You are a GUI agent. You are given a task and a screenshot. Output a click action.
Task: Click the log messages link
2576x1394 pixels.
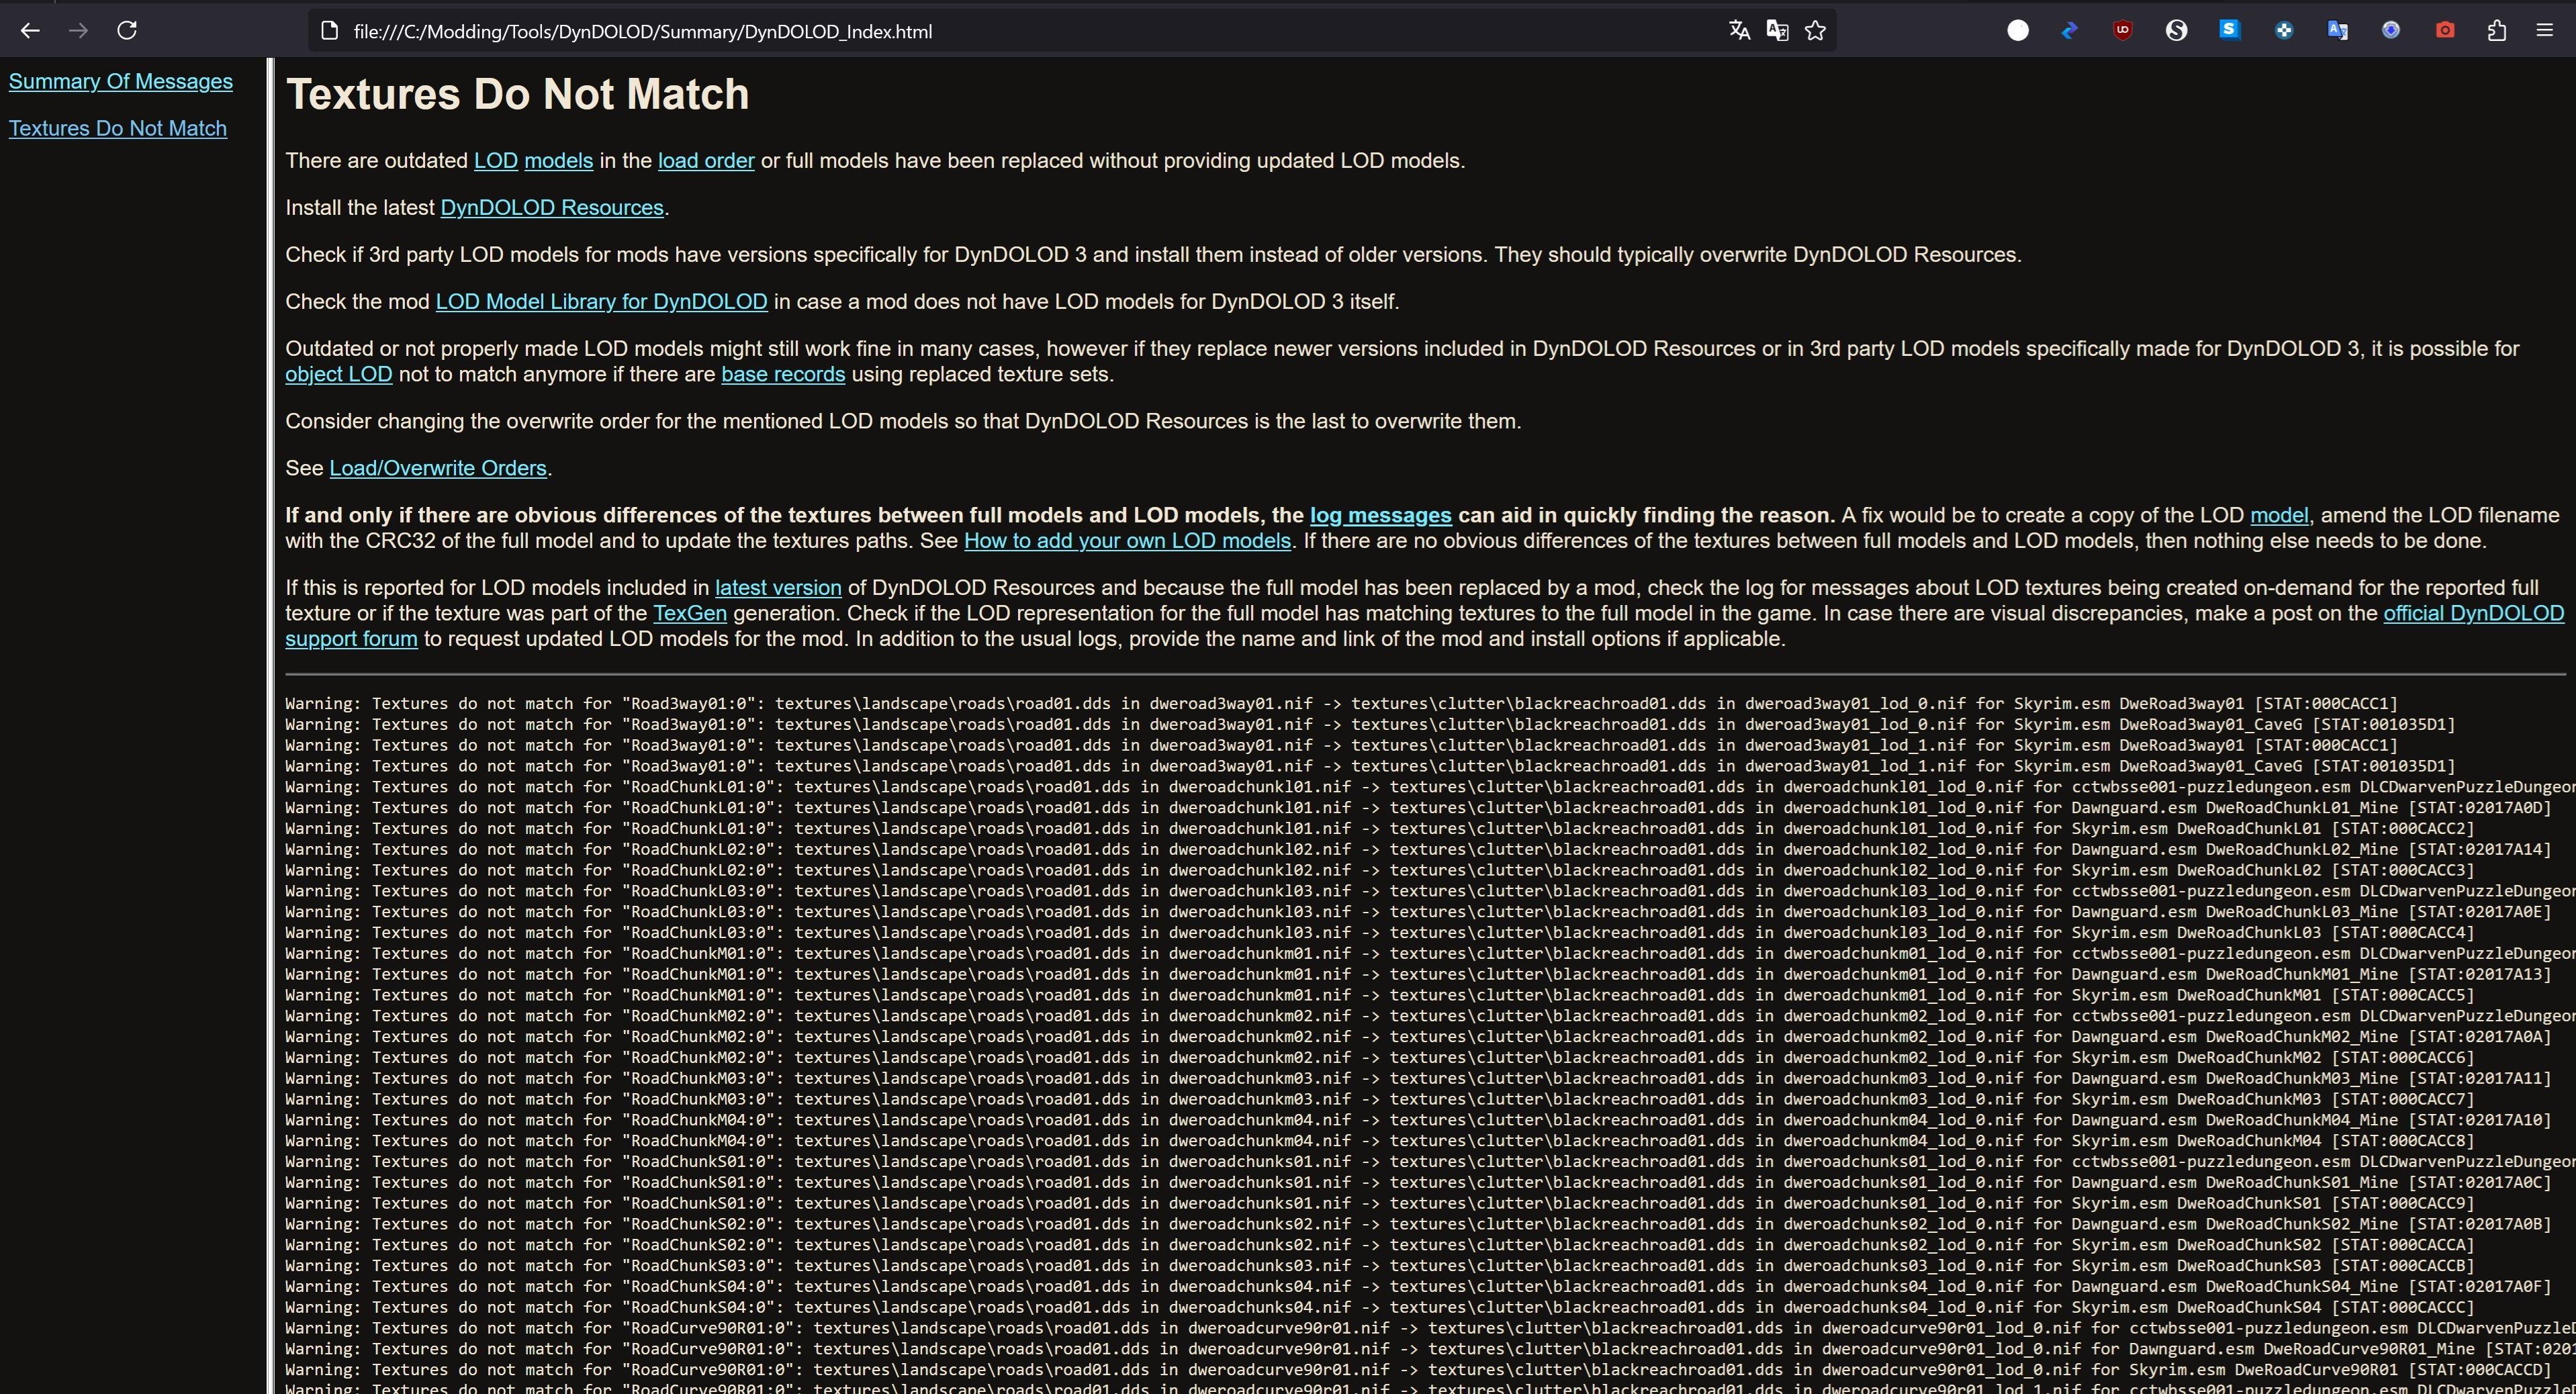click(1380, 516)
